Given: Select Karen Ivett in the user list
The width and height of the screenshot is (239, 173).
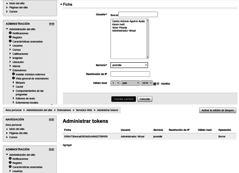Looking at the screenshot, I should [x=118, y=24].
